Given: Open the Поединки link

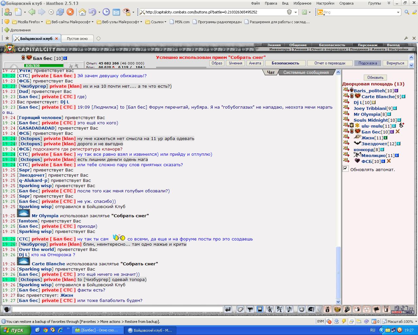Looking at the screenshot, I should (359, 49).
